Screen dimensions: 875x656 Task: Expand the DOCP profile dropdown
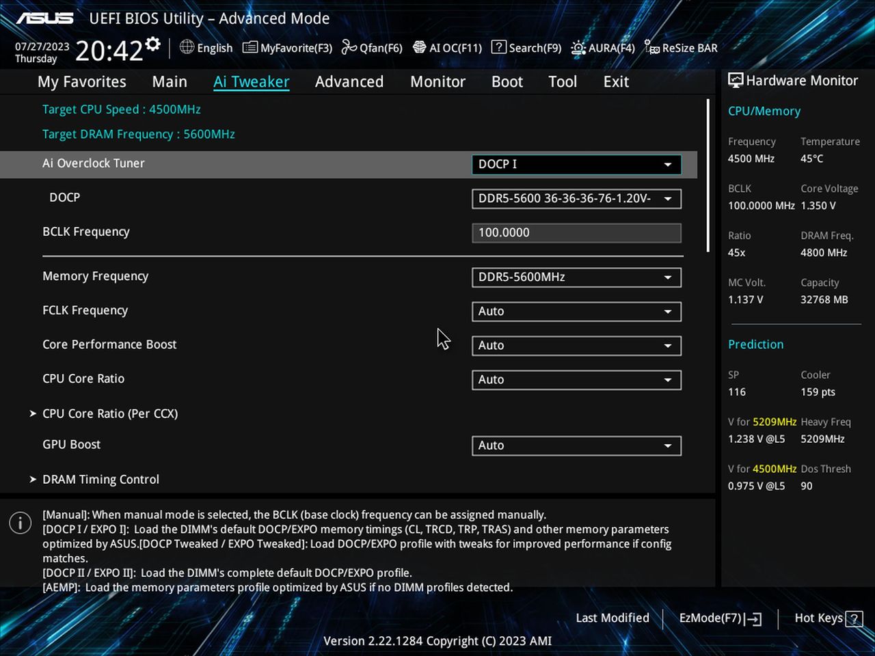[x=576, y=199]
